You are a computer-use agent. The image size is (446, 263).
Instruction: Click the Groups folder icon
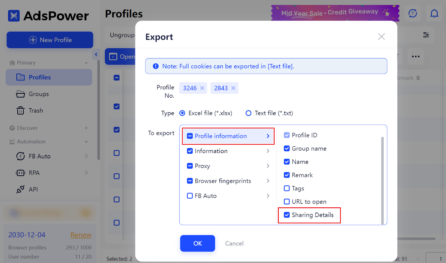click(x=20, y=94)
